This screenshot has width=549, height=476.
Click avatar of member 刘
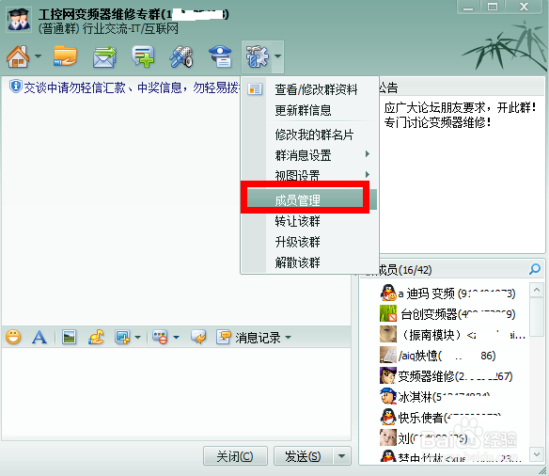click(x=388, y=437)
